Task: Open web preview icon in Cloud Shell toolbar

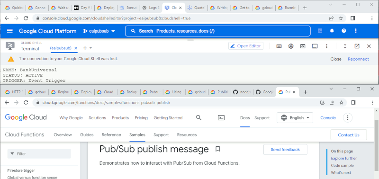Action: click(x=303, y=46)
